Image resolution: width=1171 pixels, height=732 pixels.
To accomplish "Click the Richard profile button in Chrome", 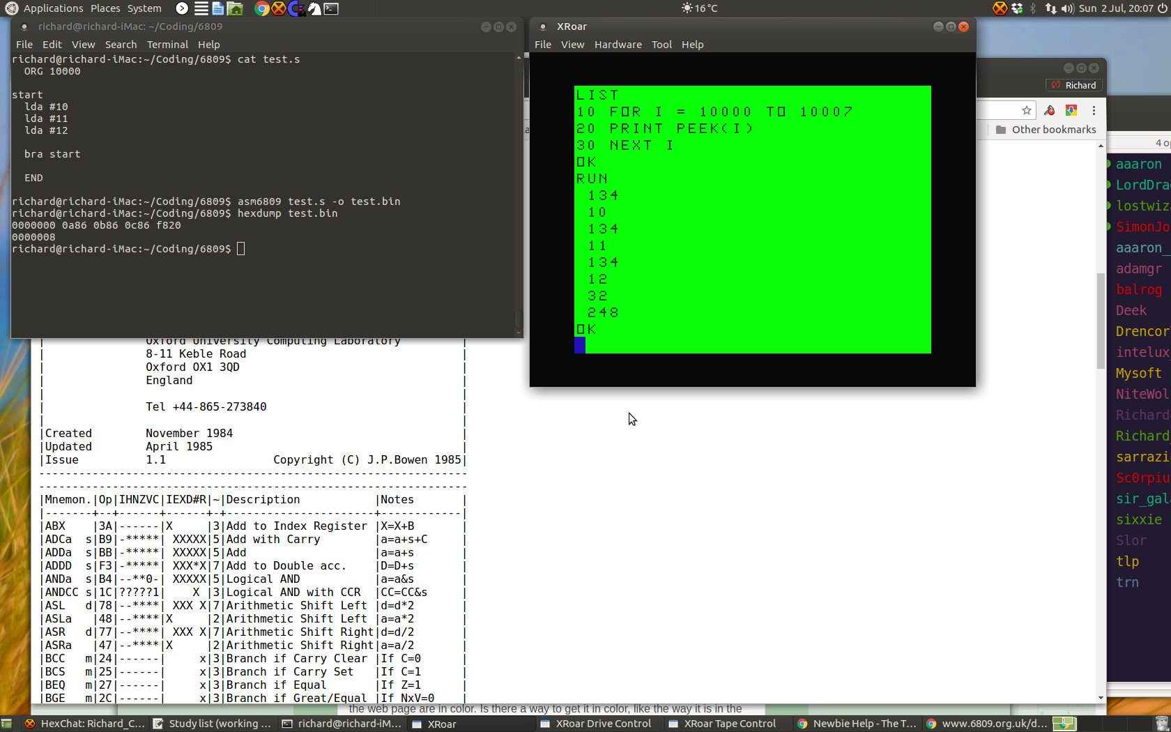I will (1074, 85).
